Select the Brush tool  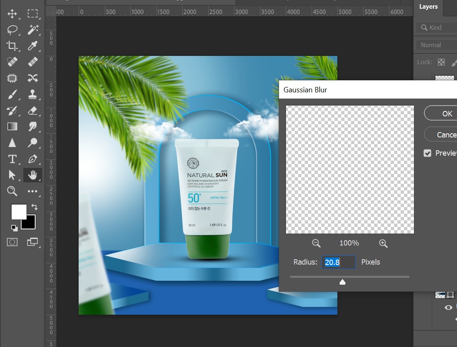[12, 94]
